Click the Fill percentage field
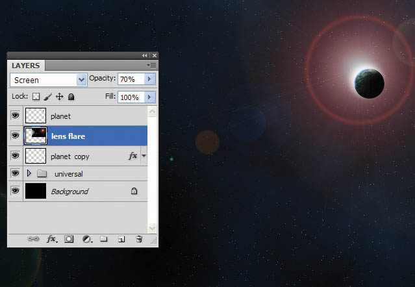 pos(130,97)
